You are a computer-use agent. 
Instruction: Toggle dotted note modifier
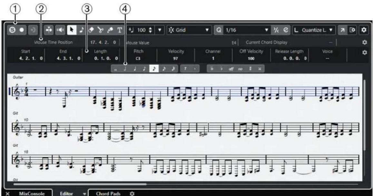point(195,69)
